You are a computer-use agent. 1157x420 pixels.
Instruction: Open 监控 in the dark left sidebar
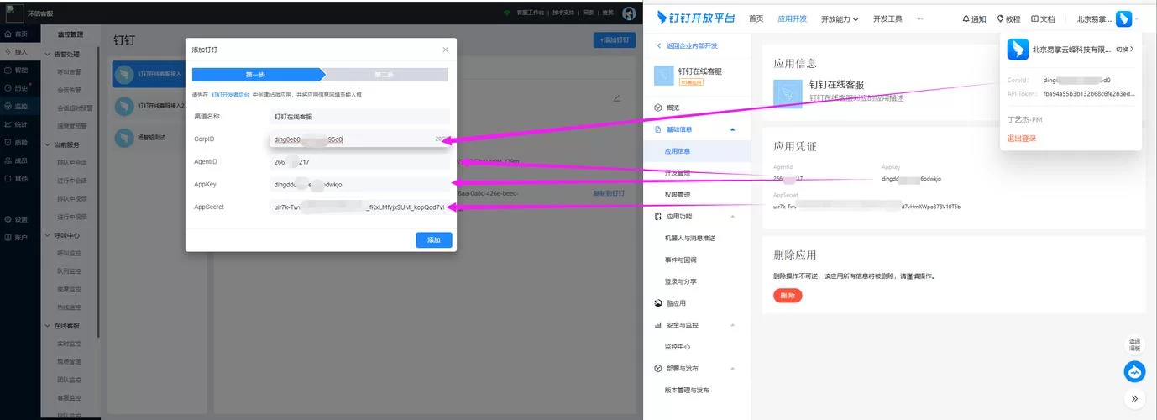17,106
